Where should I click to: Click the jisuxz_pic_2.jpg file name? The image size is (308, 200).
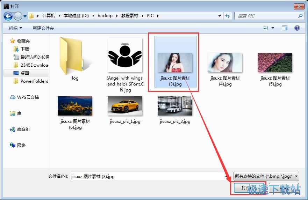click(x=175, y=121)
